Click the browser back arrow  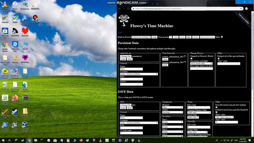click(120, 9)
